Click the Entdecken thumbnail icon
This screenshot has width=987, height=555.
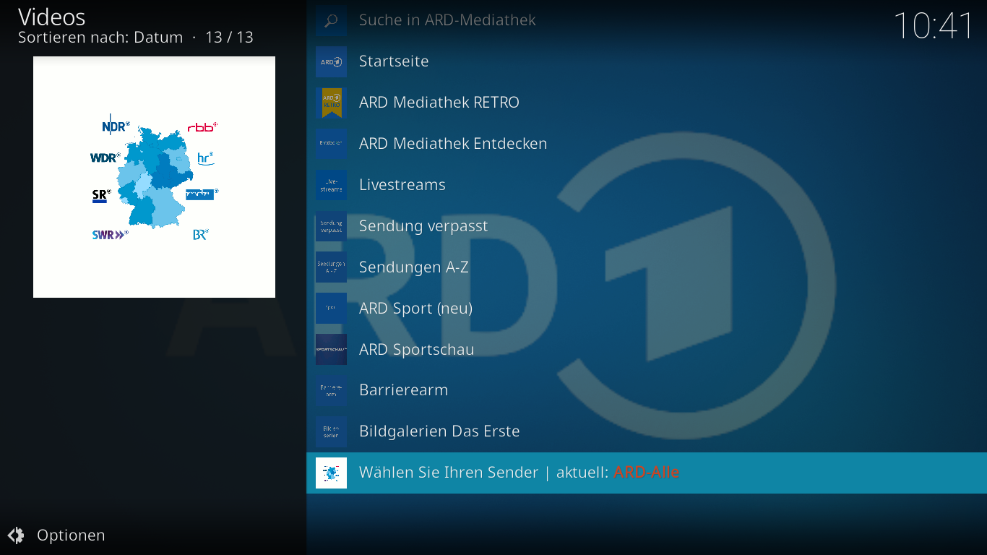(x=331, y=144)
